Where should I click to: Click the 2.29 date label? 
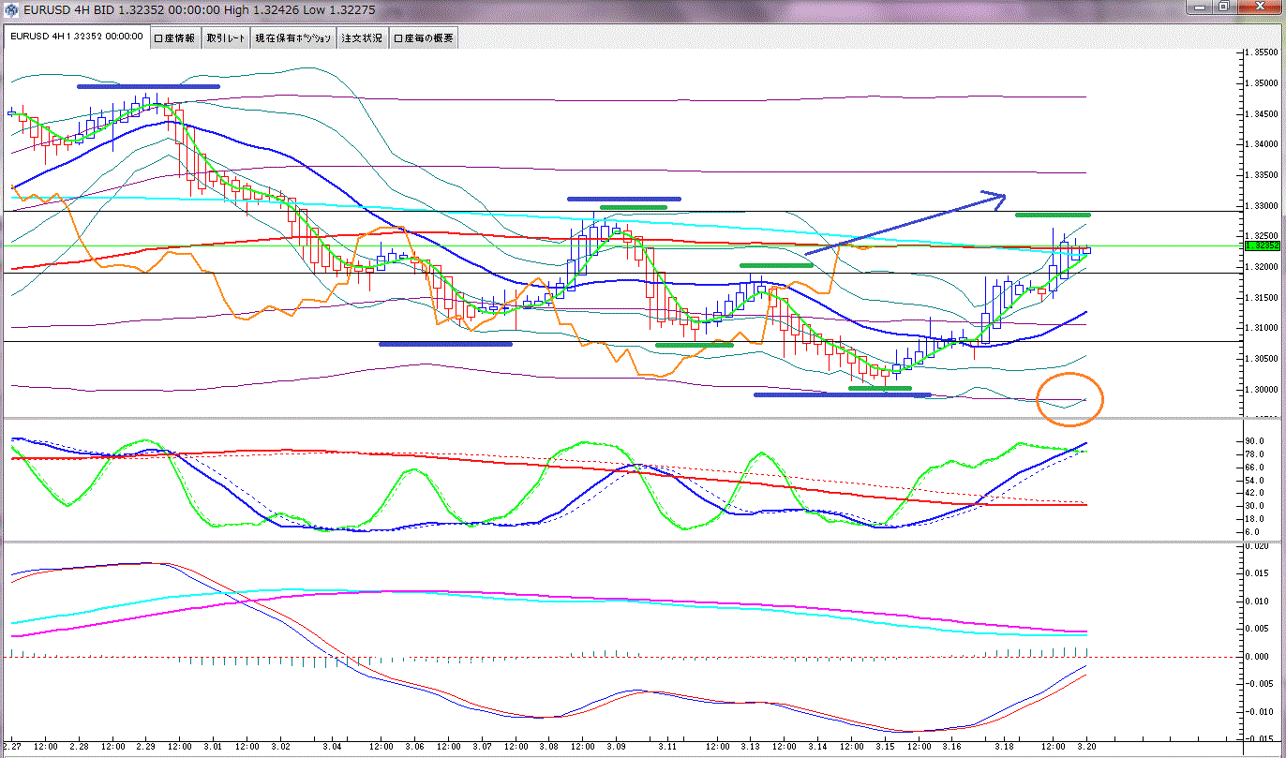tap(146, 748)
